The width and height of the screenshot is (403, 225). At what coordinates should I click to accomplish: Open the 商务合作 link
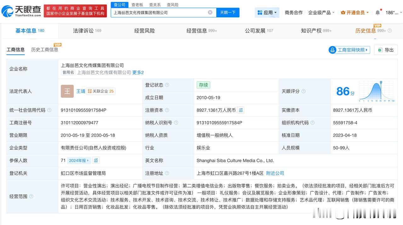pyautogui.click(x=293, y=13)
